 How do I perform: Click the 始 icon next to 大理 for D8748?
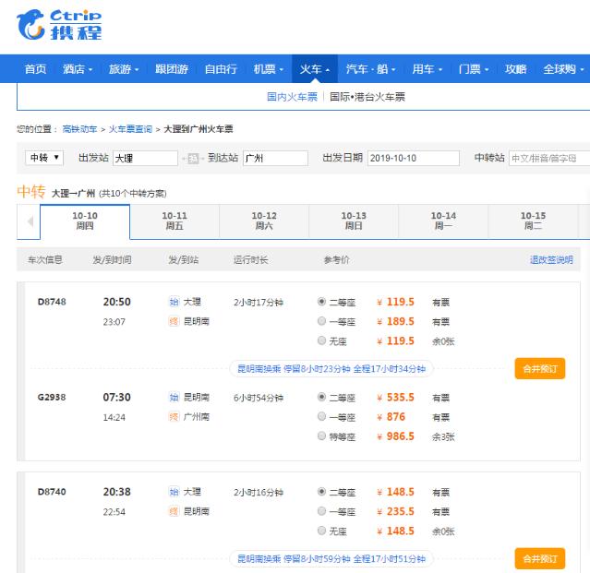point(174,302)
